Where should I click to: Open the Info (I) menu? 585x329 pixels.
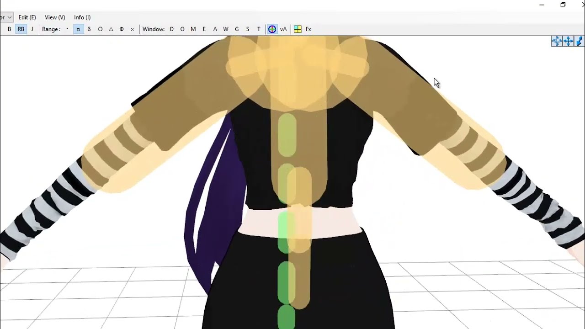click(x=82, y=17)
